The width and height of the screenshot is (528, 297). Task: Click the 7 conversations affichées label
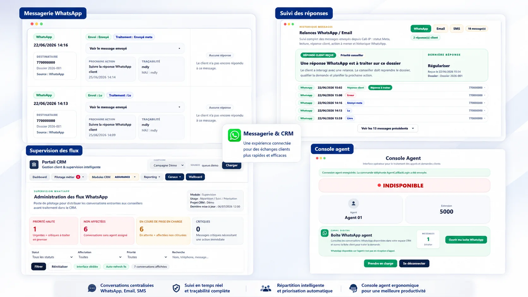[150, 267]
